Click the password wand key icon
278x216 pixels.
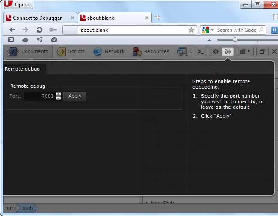coord(53,30)
